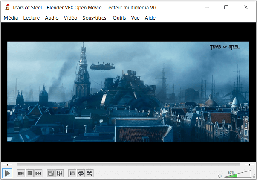Close the VLC window
The height and width of the screenshot is (180, 257).
point(246,7)
